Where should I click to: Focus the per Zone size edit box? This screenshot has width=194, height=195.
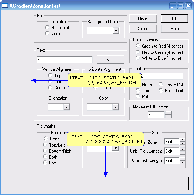point(172,142)
